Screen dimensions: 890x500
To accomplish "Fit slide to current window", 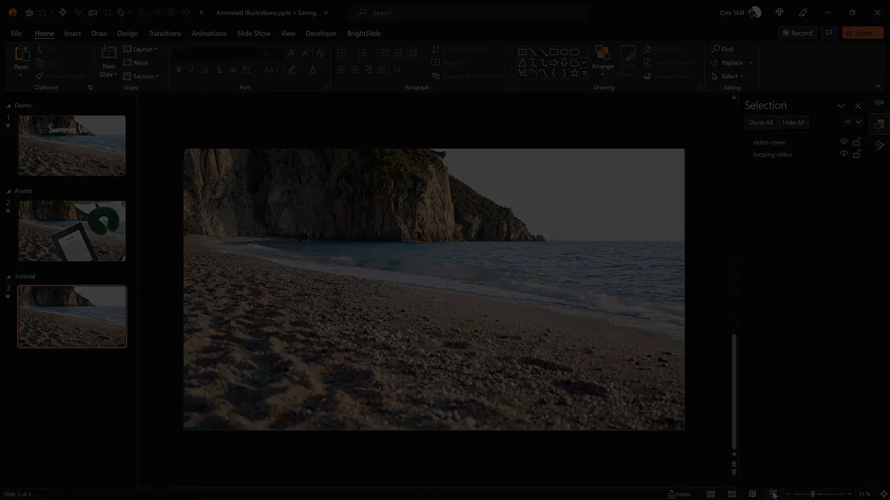I will (884, 494).
